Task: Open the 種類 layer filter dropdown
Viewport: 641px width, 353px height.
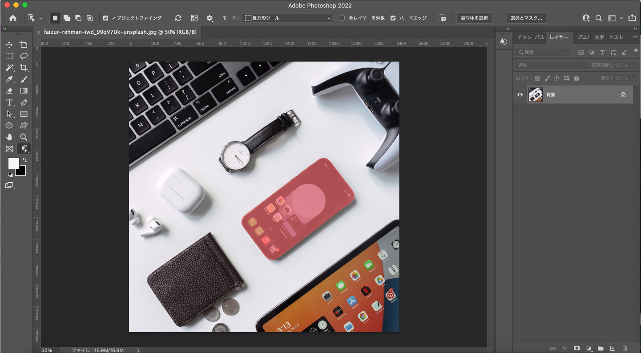Action: click(x=543, y=52)
